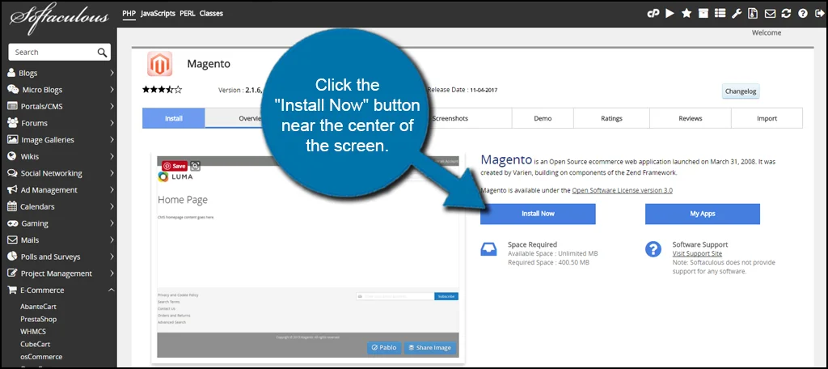The image size is (828, 369).
Task: Open settings via the wrench icon
Action: point(736,14)
